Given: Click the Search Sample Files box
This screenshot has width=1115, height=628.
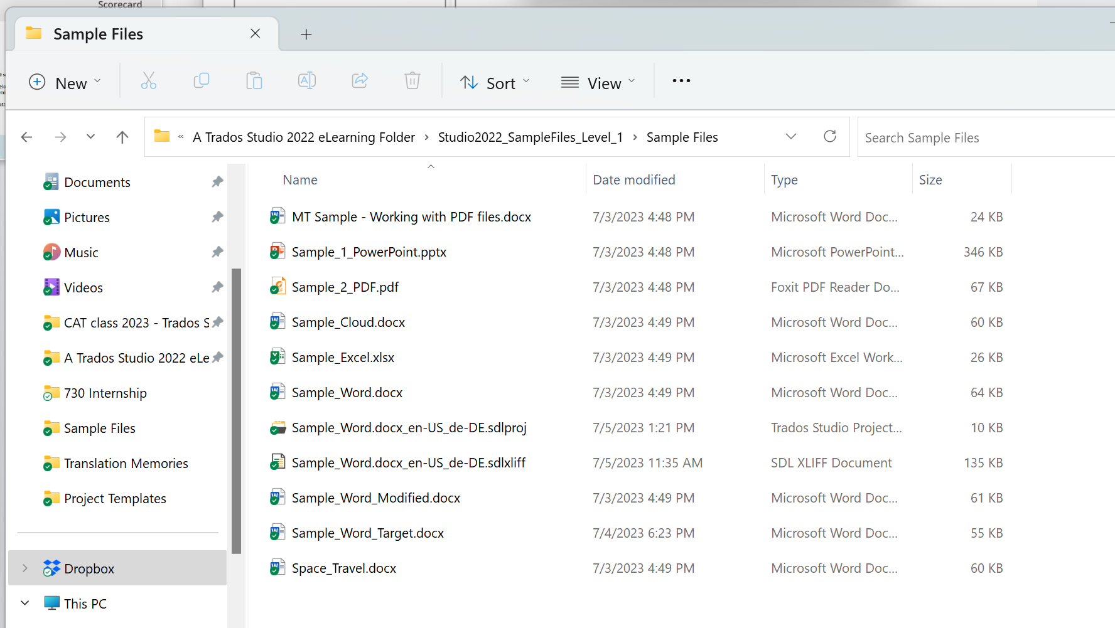Looking at the screenshot, I should click(986, 137).
